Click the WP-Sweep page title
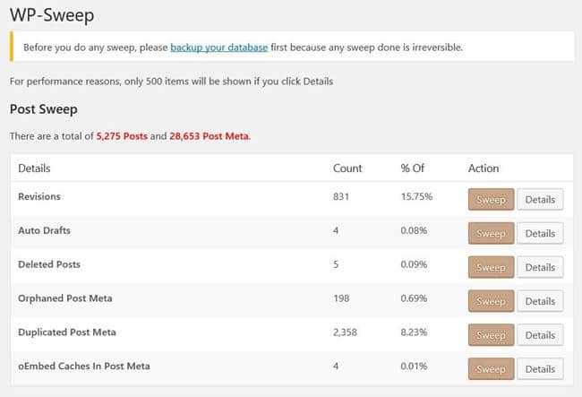The width and height of the screenshot is (582, 397). [x=51, y=15]
